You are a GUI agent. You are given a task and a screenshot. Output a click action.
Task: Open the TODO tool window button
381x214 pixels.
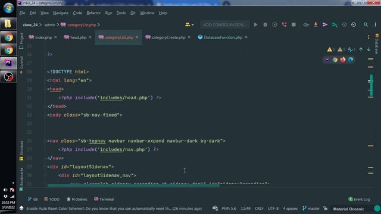(52, 199)
